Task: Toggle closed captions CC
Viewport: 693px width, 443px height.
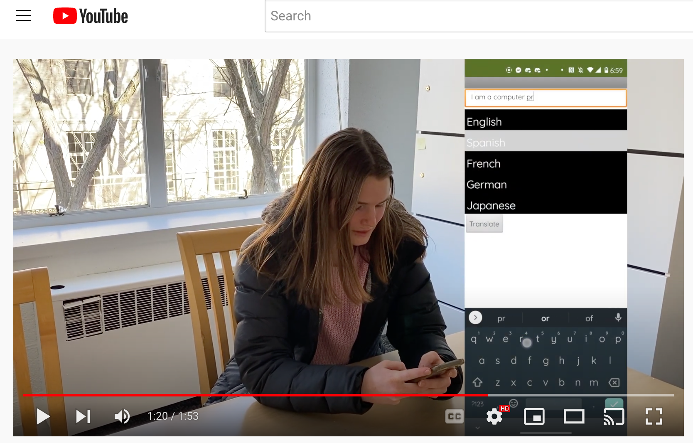Action: [x=454, y=416]
